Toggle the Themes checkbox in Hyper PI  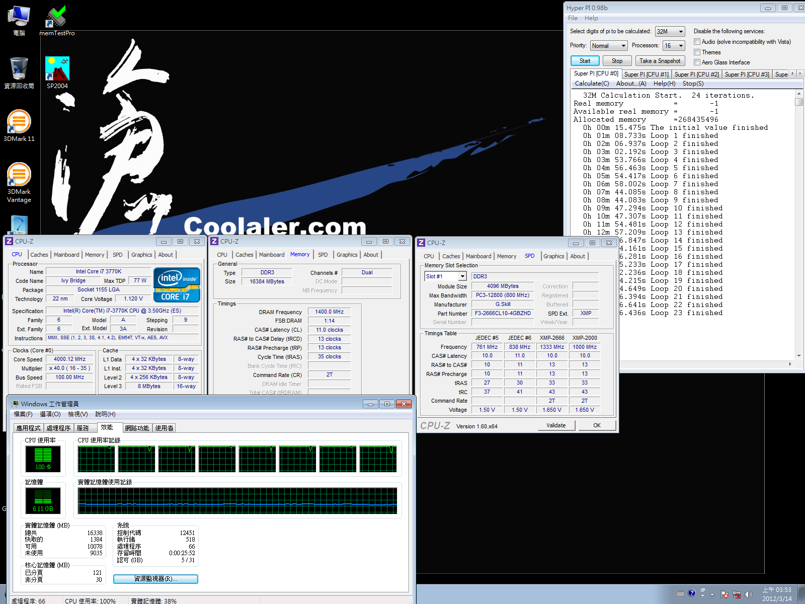[697, 52]
